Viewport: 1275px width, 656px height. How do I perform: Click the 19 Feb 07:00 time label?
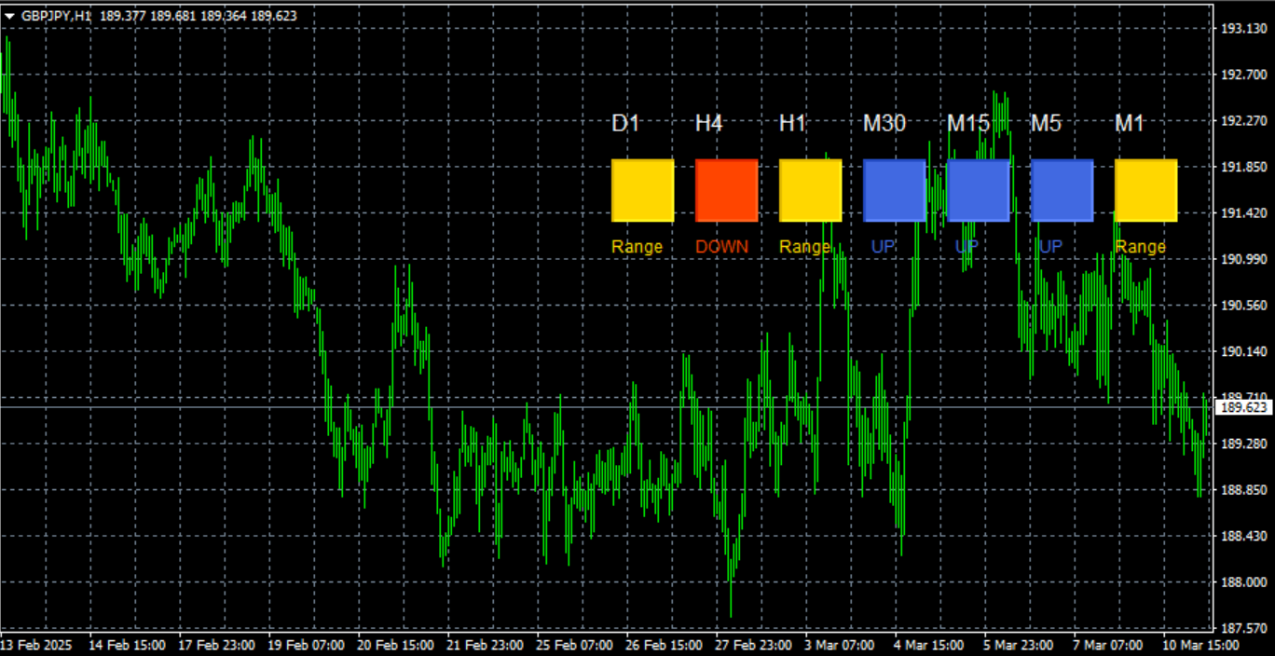pyautogui.click(x=306, y=645)
